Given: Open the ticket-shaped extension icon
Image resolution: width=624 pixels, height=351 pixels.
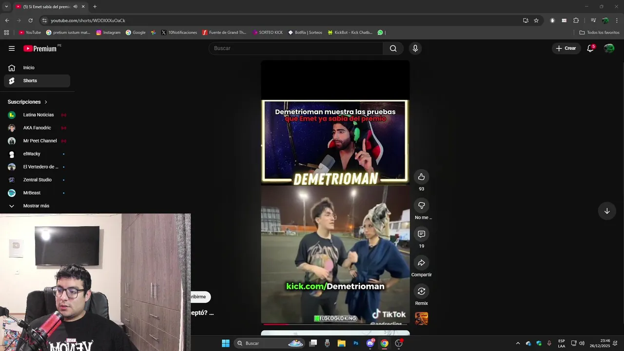Looking at the screenshot, I should (x=564, y=20).
